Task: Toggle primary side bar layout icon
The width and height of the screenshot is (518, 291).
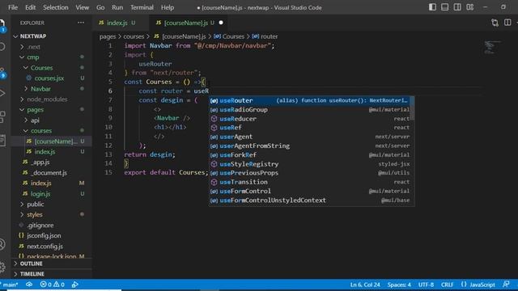Action: click(x=432, y=7)
